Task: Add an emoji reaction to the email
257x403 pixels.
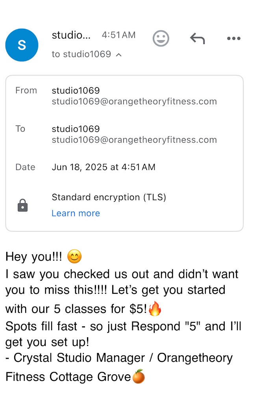Action: point(161,39)
